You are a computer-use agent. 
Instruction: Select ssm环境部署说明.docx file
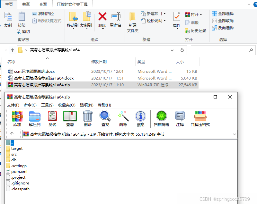click(102, 71)
